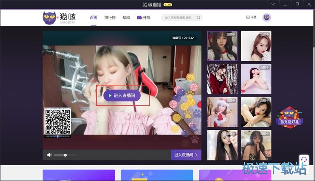Click the room number search field

[178, 18]
